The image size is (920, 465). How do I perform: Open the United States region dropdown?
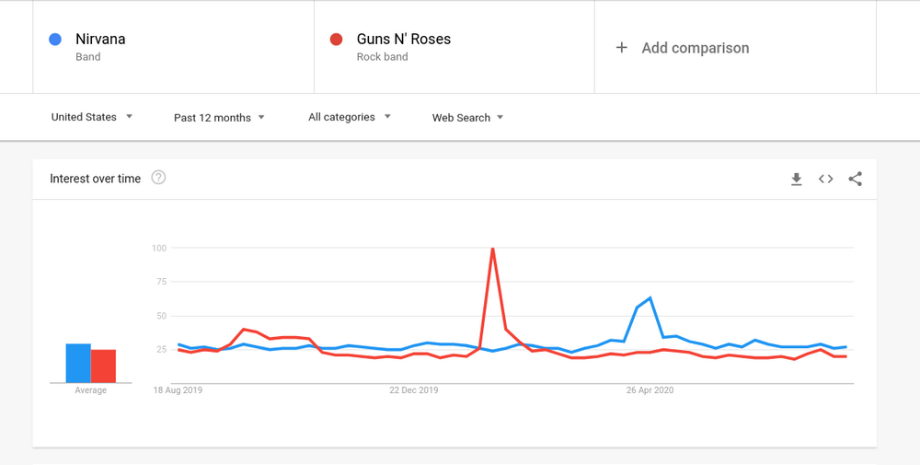click(x=92, y=117)
